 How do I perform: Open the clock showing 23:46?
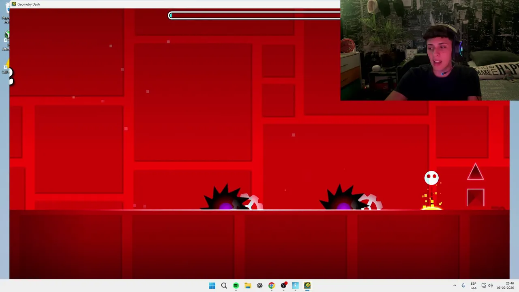(505, 286)
